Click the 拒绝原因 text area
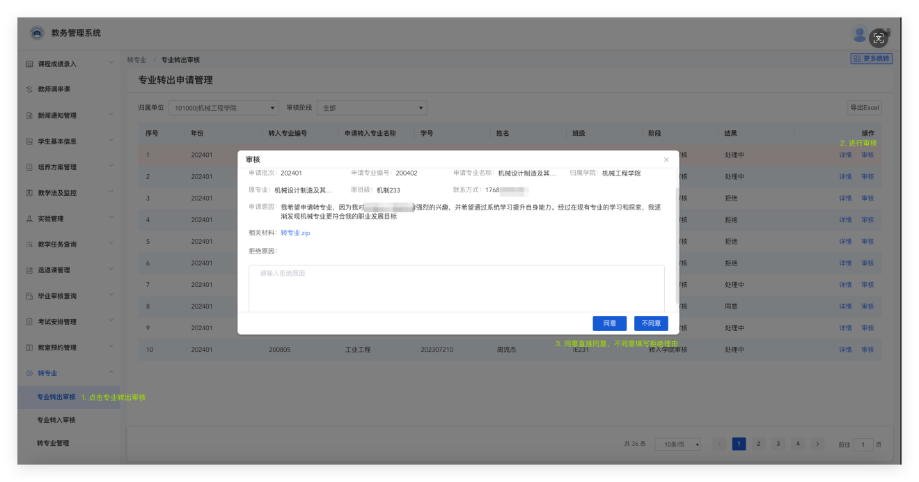 point(456,288)
